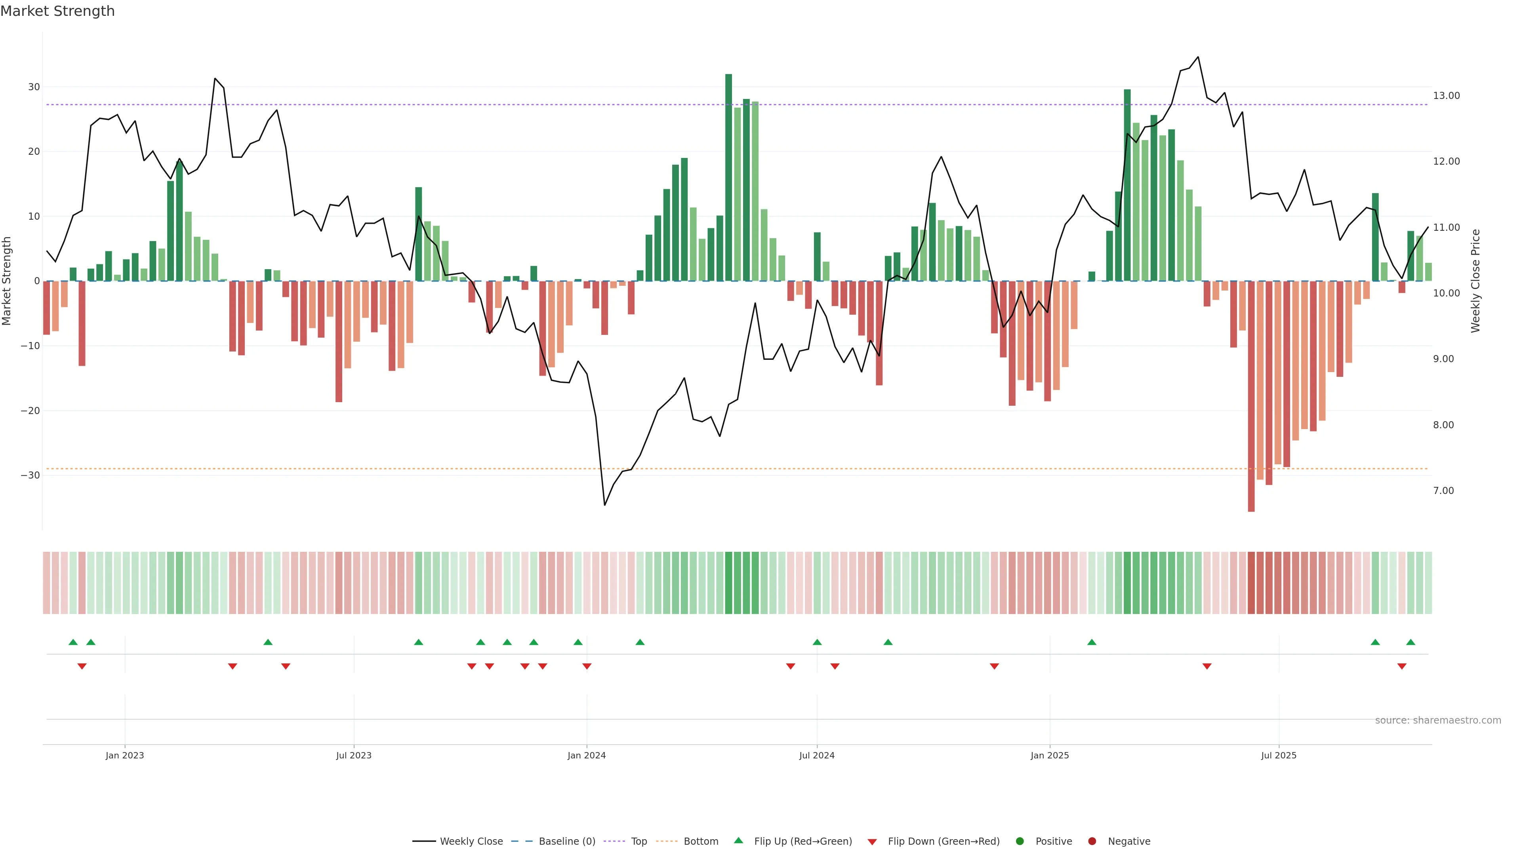Click the deepest red market strength bar
The width and height of the screenshot is (1521, 855).
coord(1251,395)
